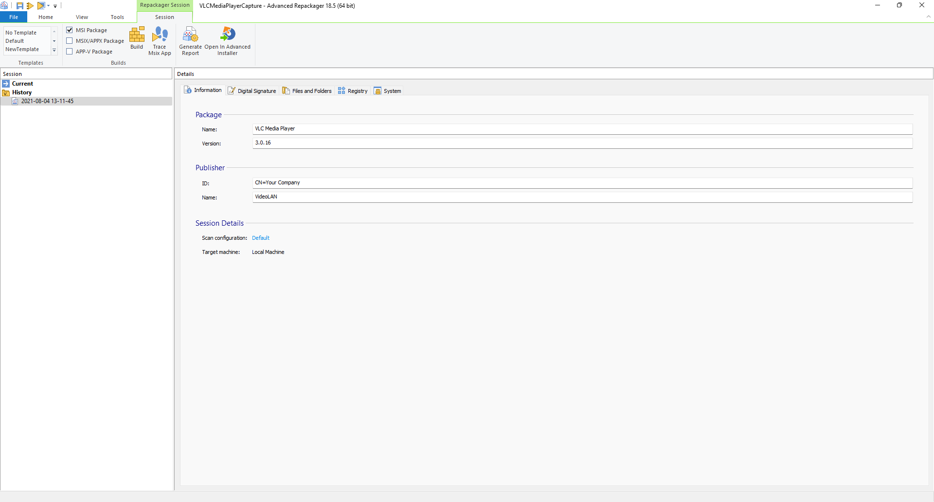Select the History tree item
The height and width of the screenshot is (502, 934).
22,92
